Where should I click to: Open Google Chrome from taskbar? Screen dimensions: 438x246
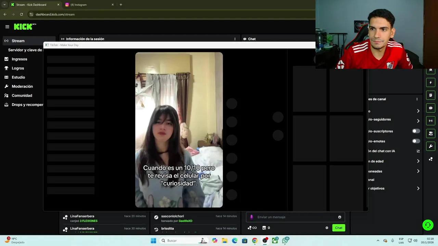pyautogui.click(x=255, y=241)
